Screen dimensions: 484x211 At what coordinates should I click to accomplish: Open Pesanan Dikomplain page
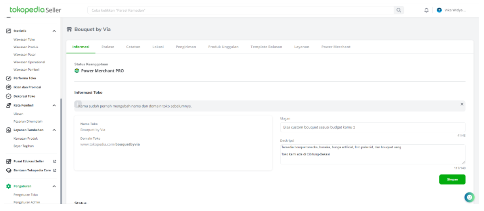click(28, 121)
